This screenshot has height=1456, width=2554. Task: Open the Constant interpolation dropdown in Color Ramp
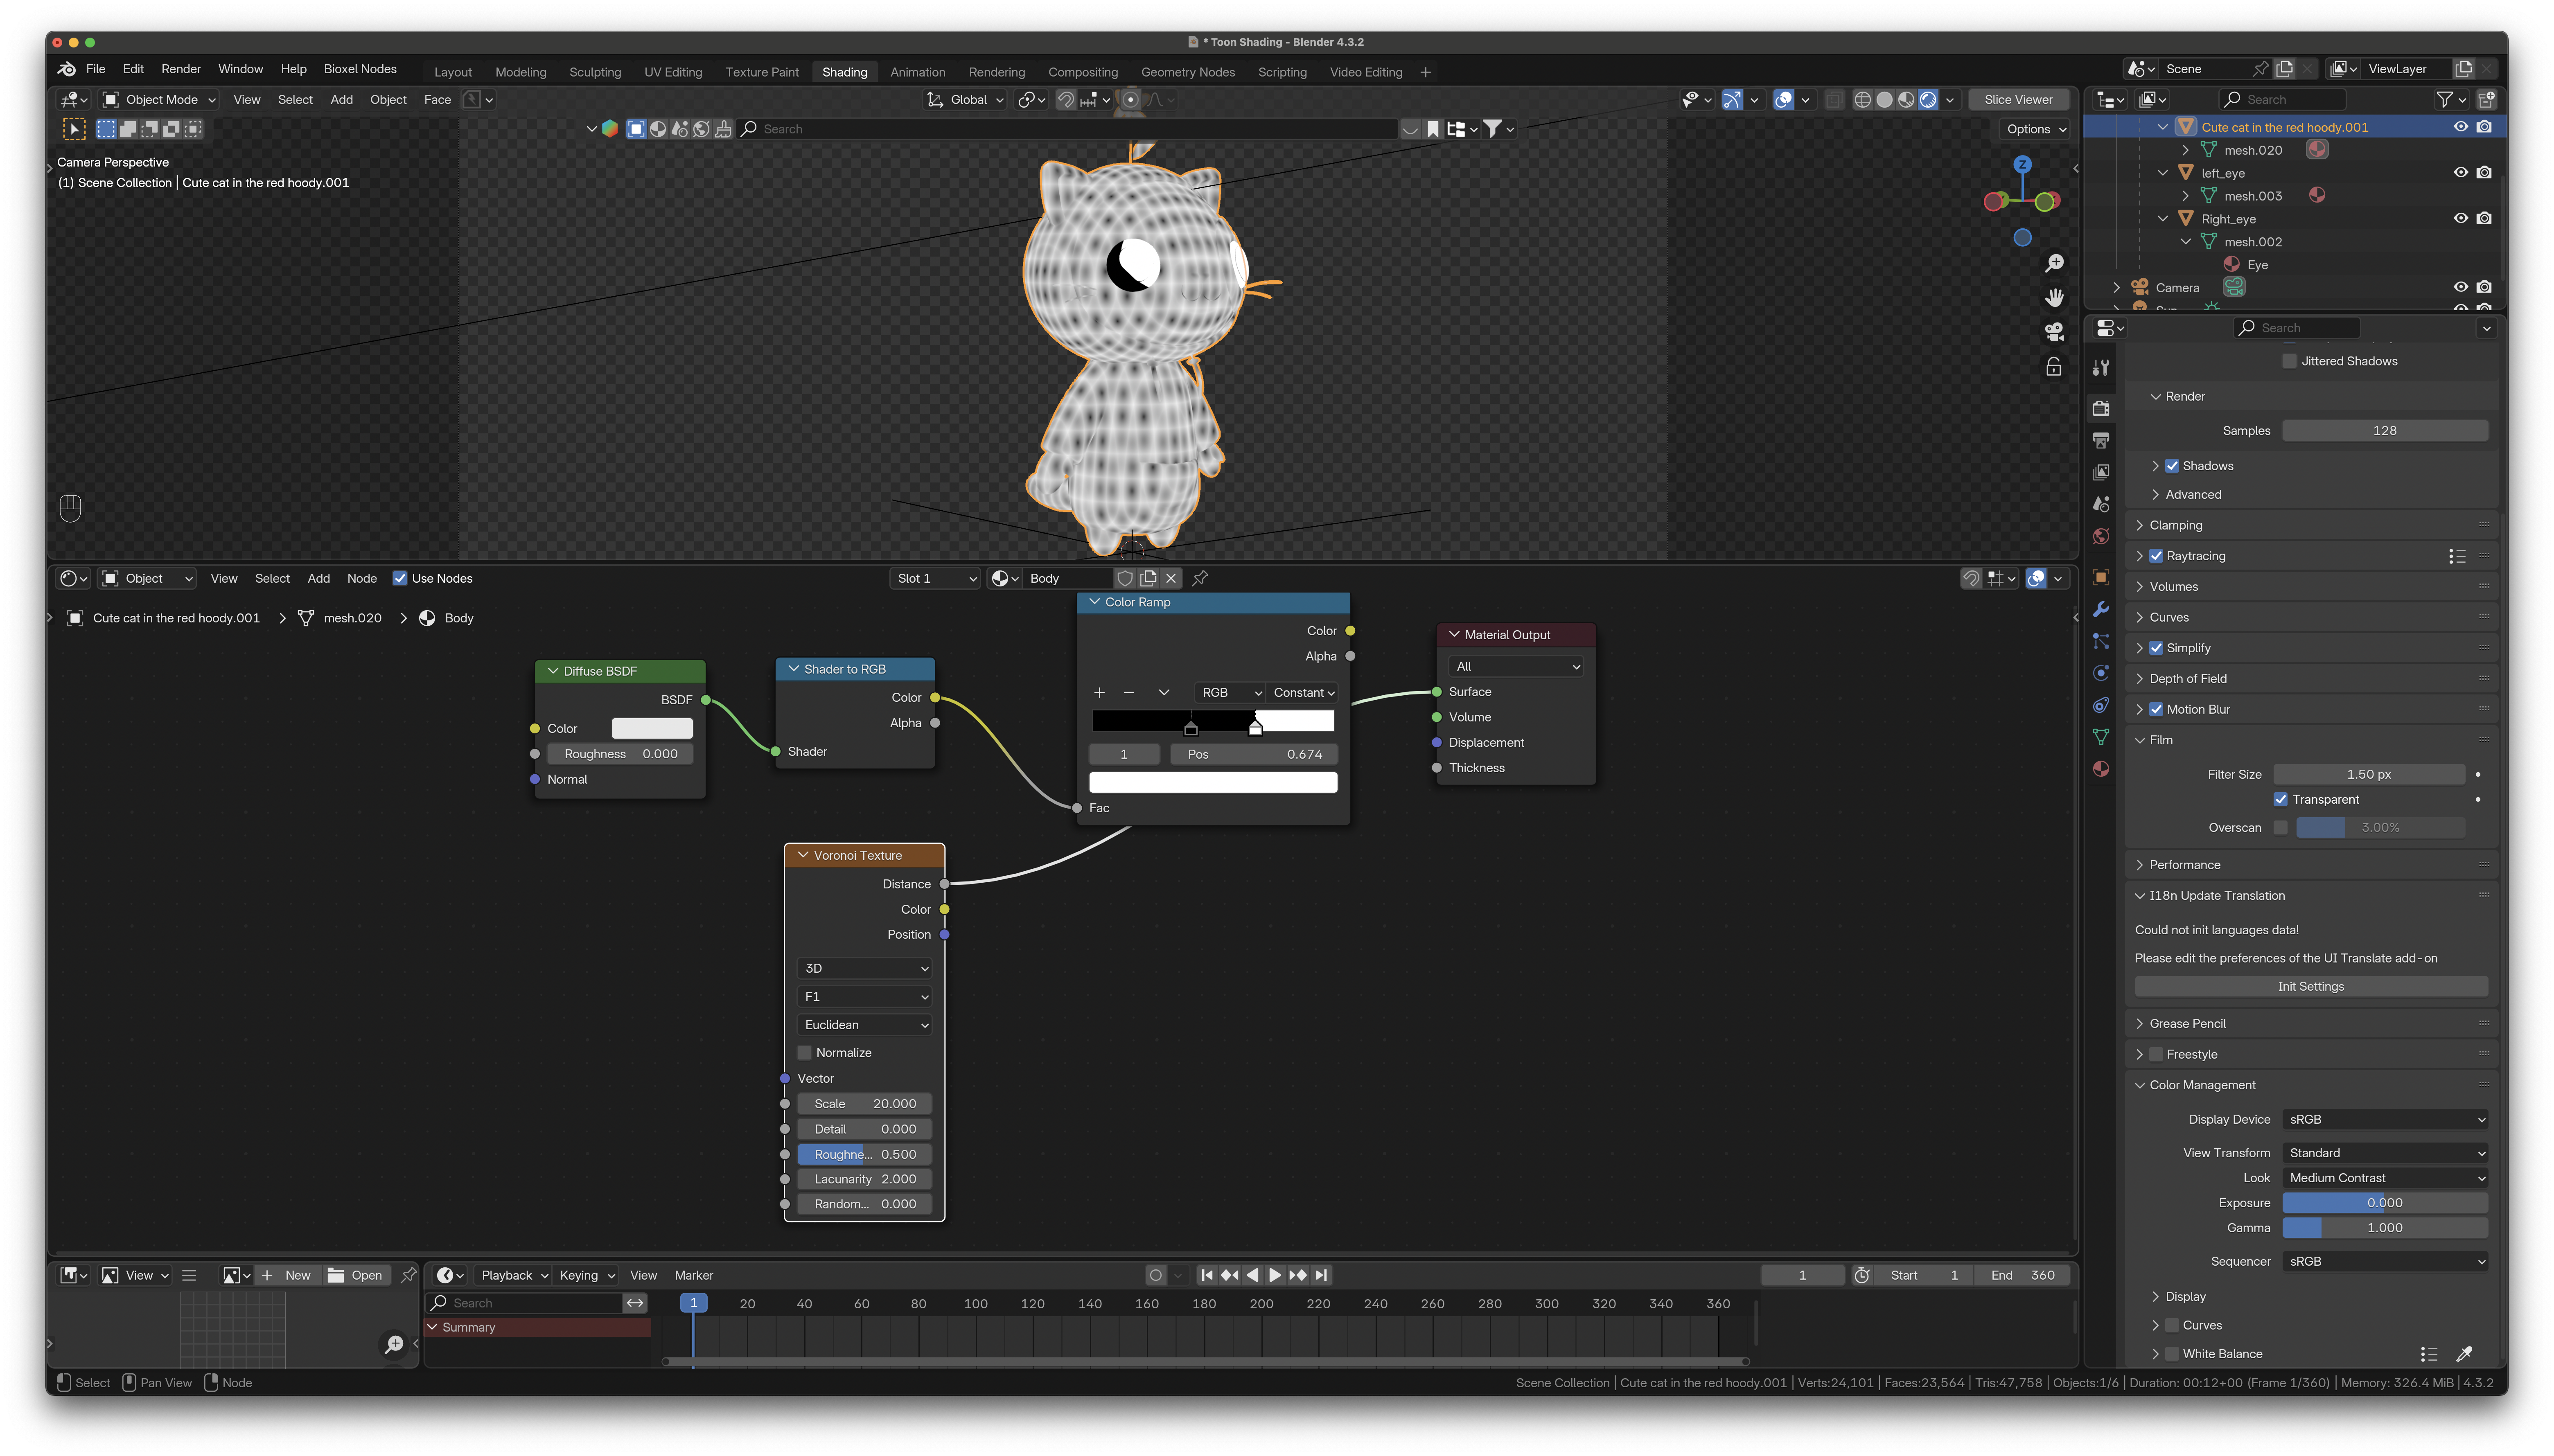1303,692
